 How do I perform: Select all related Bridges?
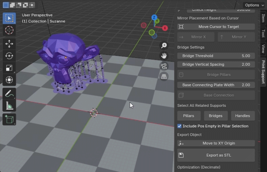pos(216,116)
